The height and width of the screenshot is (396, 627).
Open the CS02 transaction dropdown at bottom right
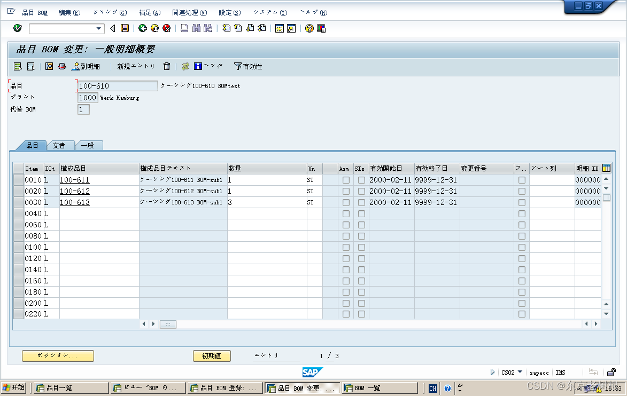pyautogui.click(x=520, y=372)
